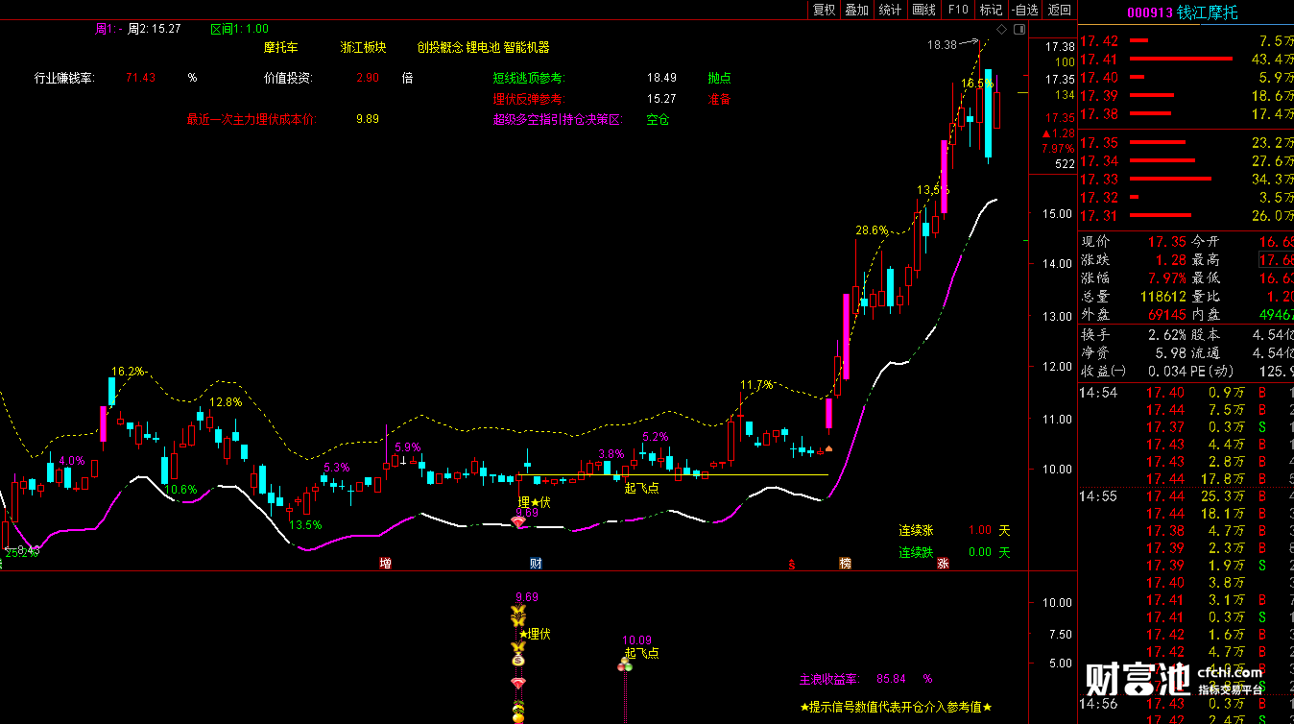Click the 17.35 bid price row
The height and width of the screenshot is (724, 1294).
(1186, 142)
